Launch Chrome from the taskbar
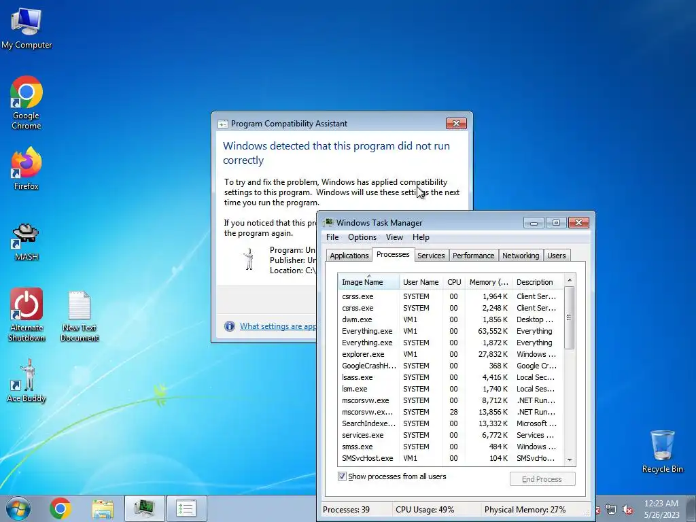The width and height of the screenshot is (696, 522). [60, 508]
